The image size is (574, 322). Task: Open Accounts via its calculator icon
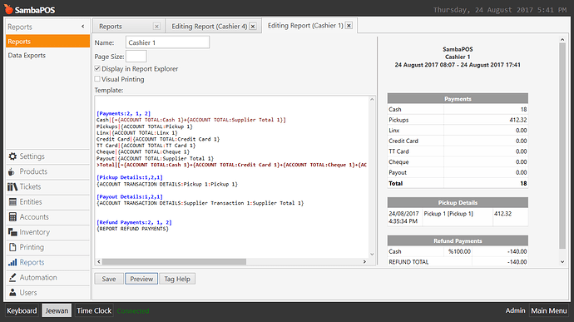click(12, 217)
